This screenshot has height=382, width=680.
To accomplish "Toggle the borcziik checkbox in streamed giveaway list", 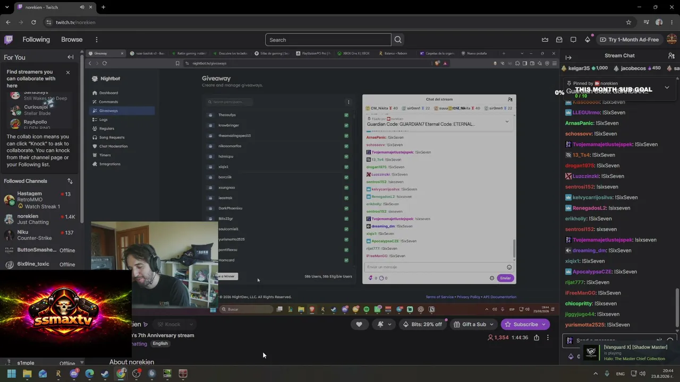I will (346, 177).
